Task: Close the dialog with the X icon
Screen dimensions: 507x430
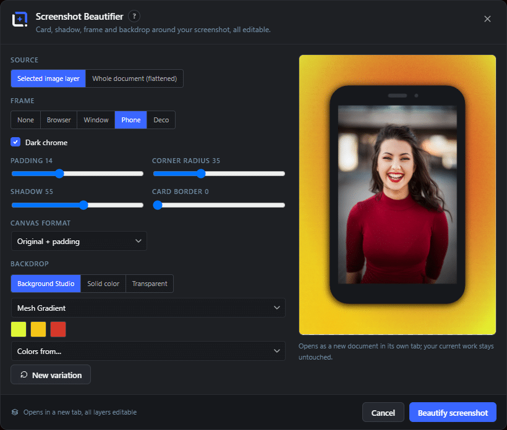Action: click(x=487, y=19)
